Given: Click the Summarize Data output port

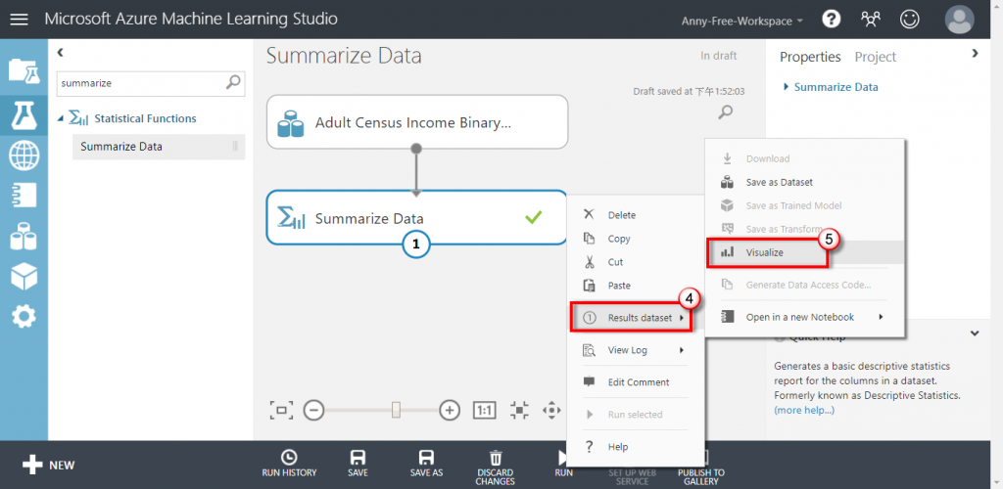Looking at the screenshot, I should [416, 244].
